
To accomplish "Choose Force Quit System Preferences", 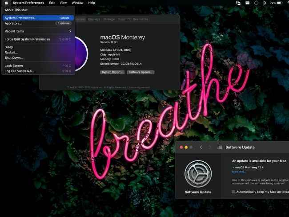I will 38,39.
